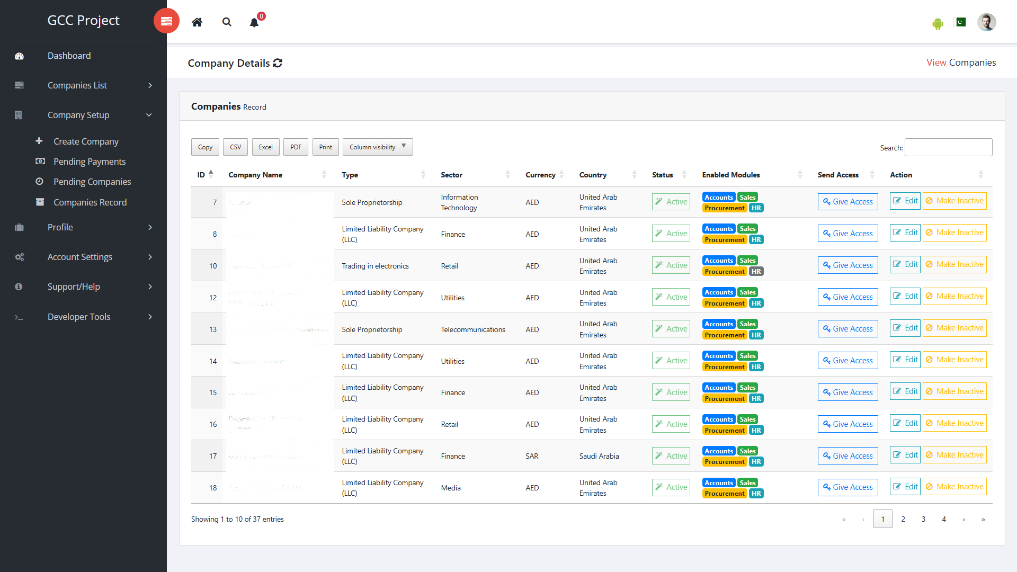Click the plus icon next to Create Company
This screenshot has width=1017, height=572.
(39, 141)
